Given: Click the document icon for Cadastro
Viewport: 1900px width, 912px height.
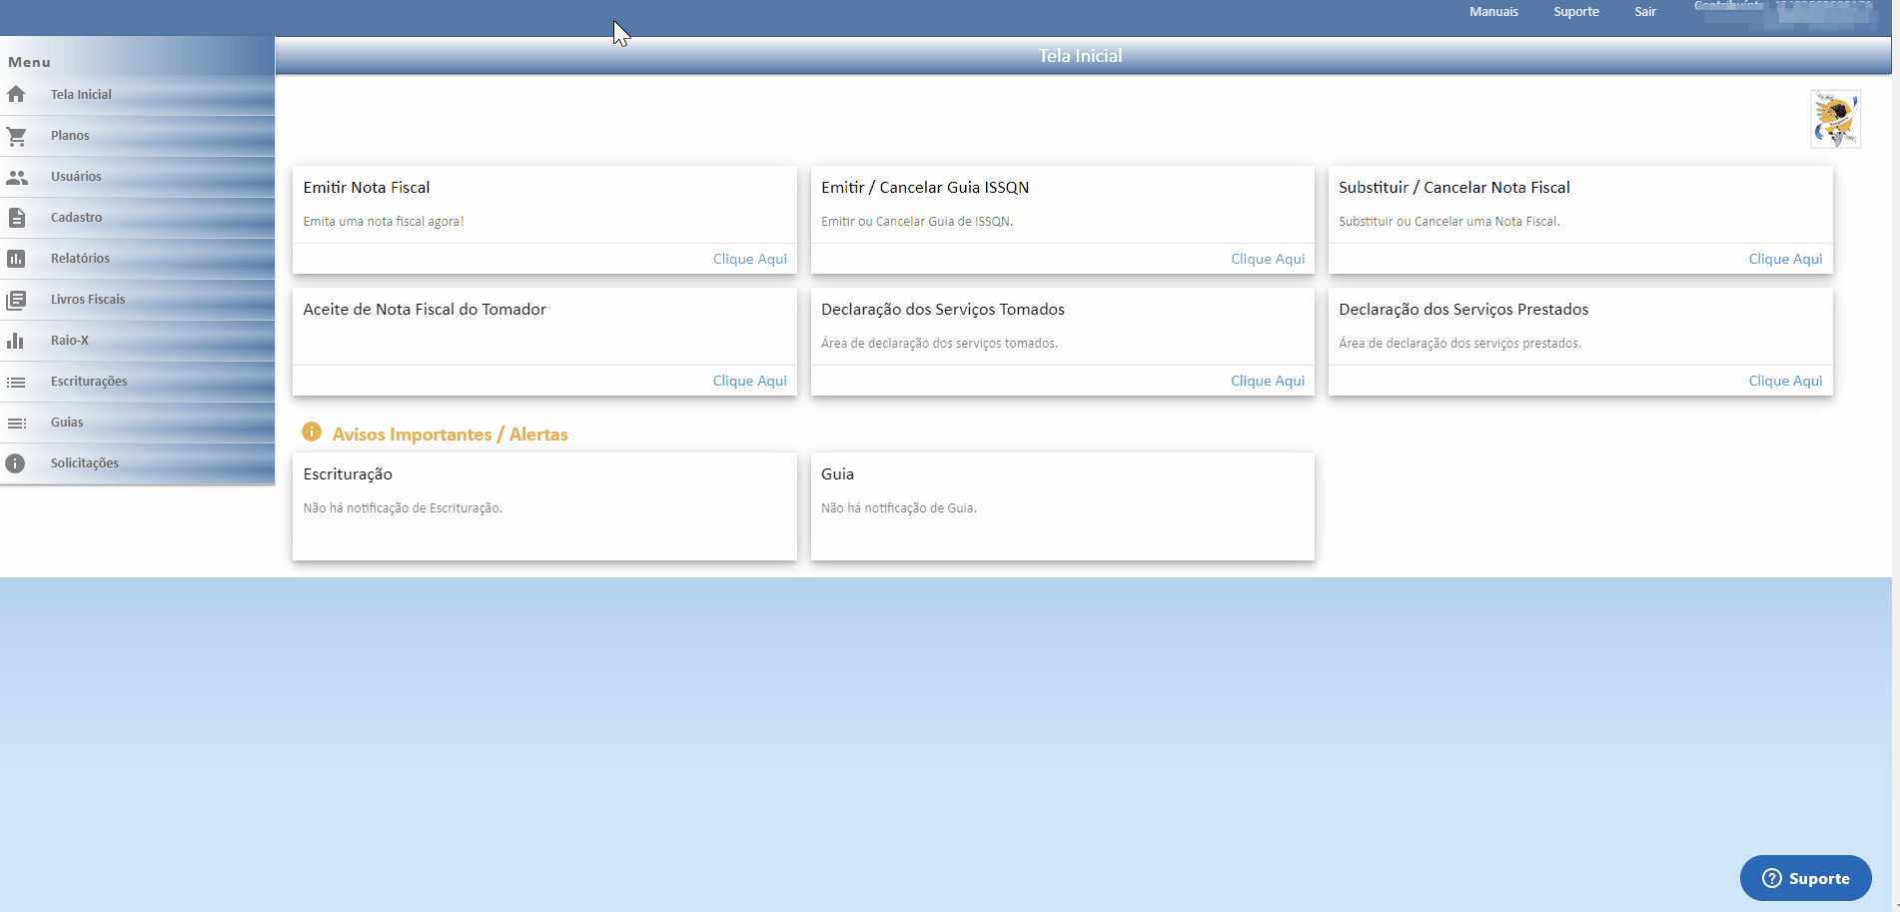Looking at the screenshot, I should coord(16,218).
